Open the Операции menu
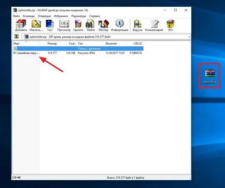The width and height of the screenshot is (225, 188). tap(44, 16)
